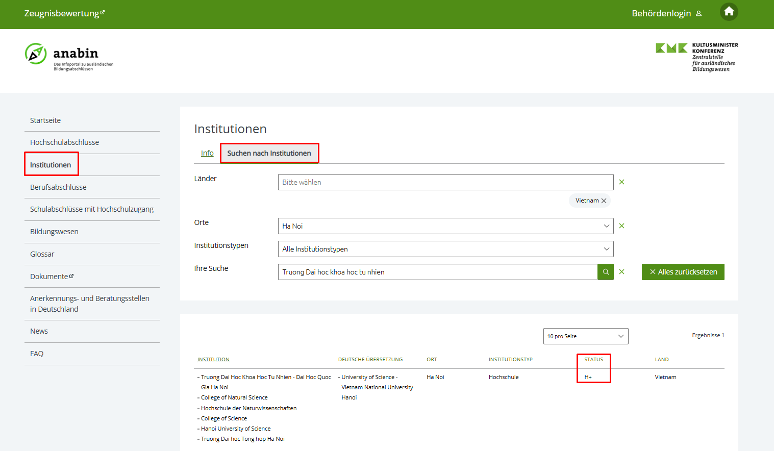Click the search magnifier button

(x=606, y=272)
